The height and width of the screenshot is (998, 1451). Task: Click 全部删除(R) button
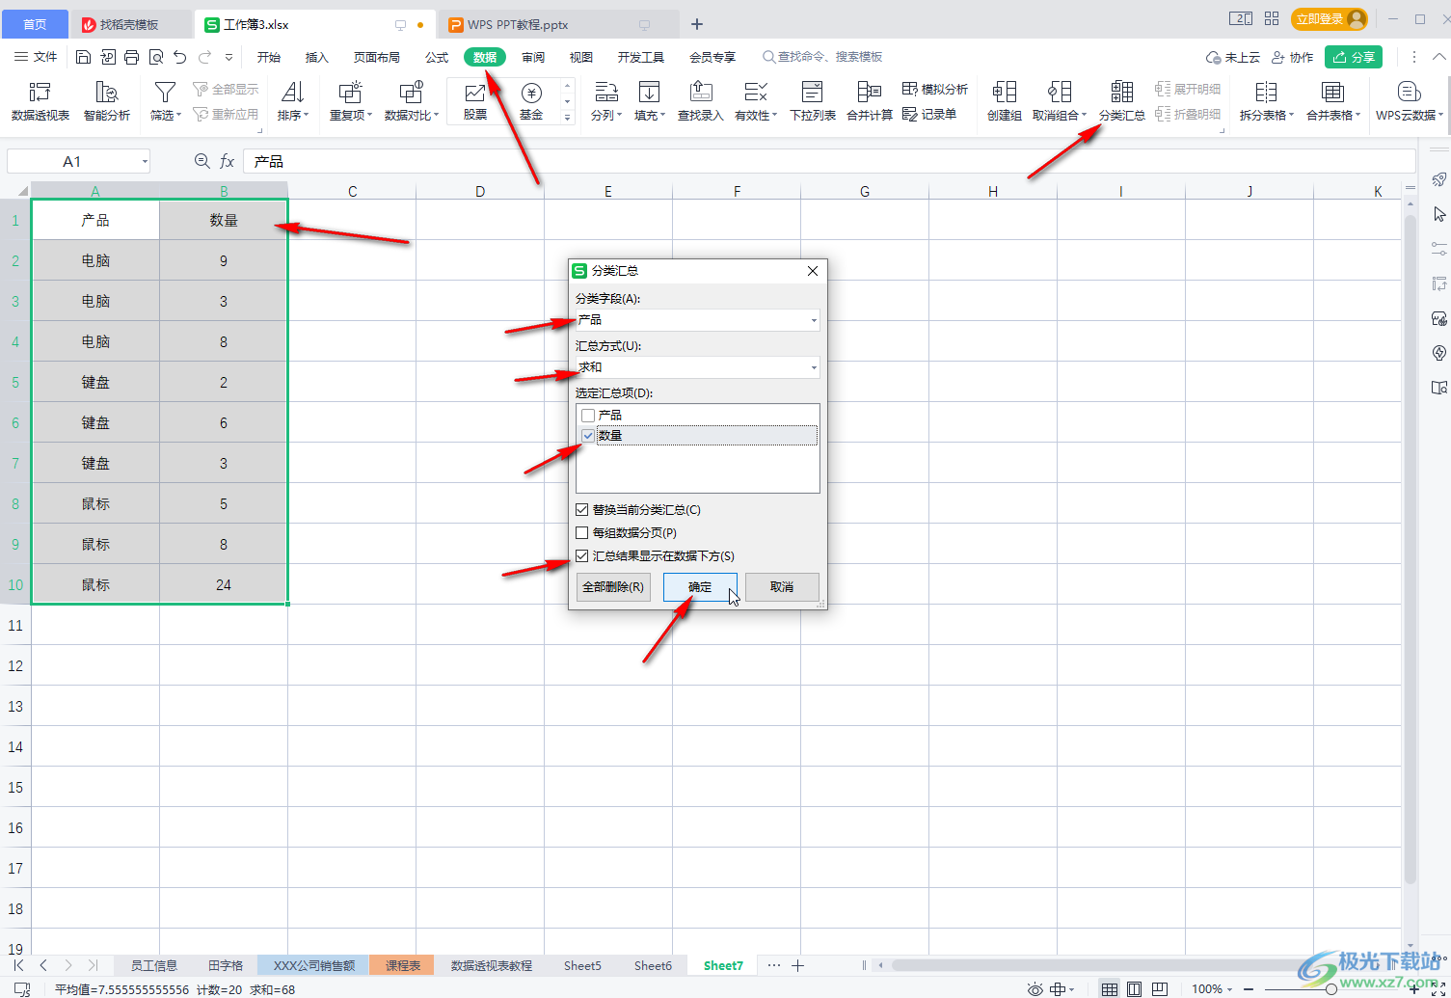click(x=613, y=586)
